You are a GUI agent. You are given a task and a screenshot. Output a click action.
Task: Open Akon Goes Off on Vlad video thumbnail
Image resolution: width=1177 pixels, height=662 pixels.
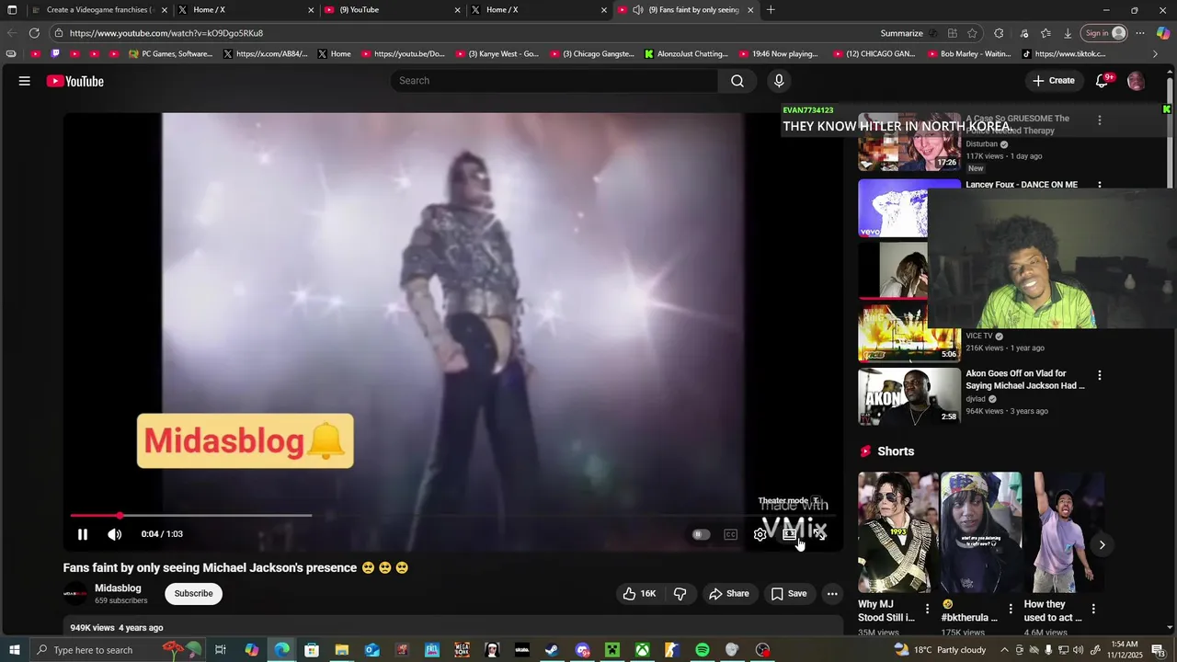[x=909, y=396]
